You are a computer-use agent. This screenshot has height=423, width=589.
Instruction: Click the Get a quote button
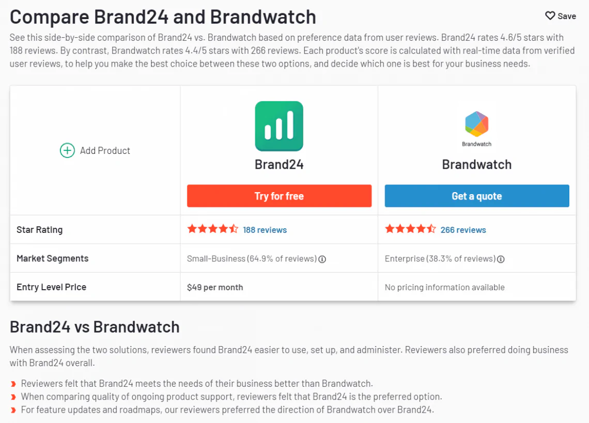tap(477, 196)
